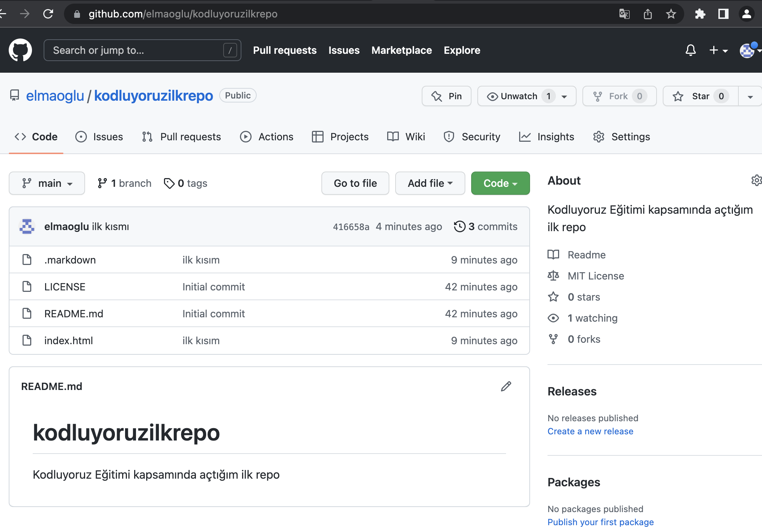Click commit hash 416658a
The width and height of the screenshot is (762, 527).
tap(351, 227)
